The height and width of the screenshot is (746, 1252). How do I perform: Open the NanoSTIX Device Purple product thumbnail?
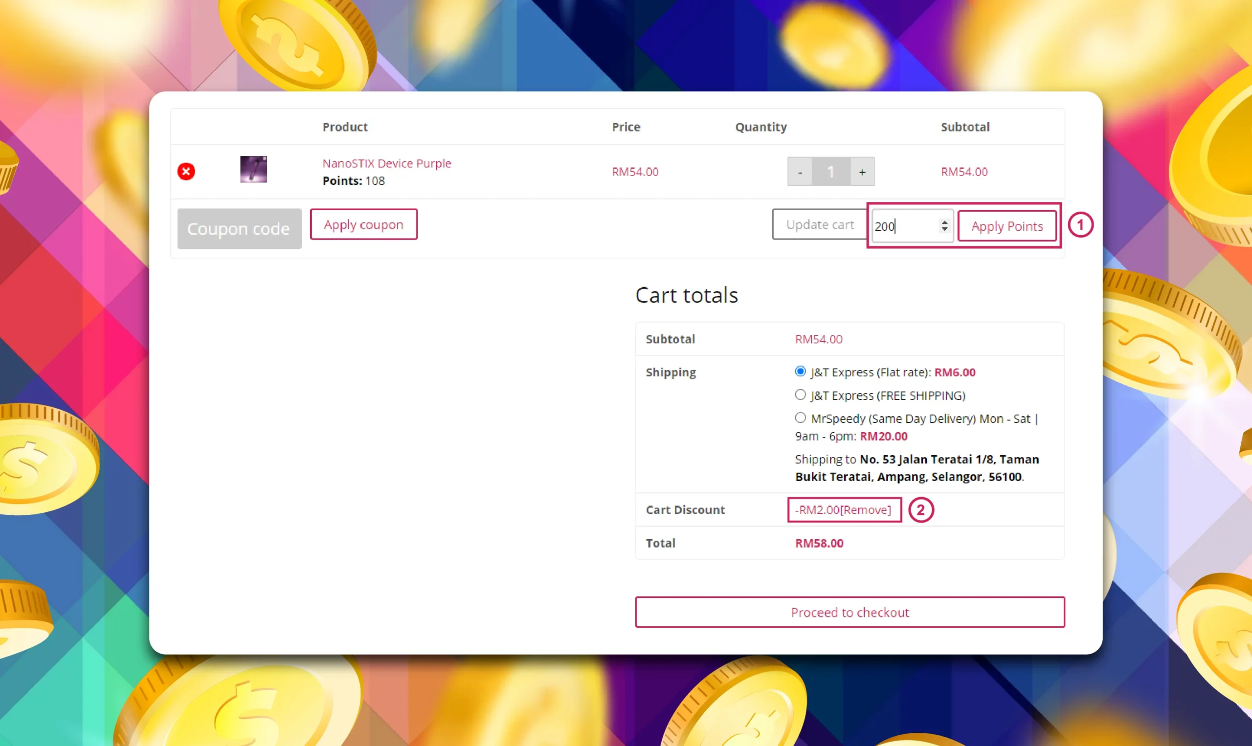(253, 170)
